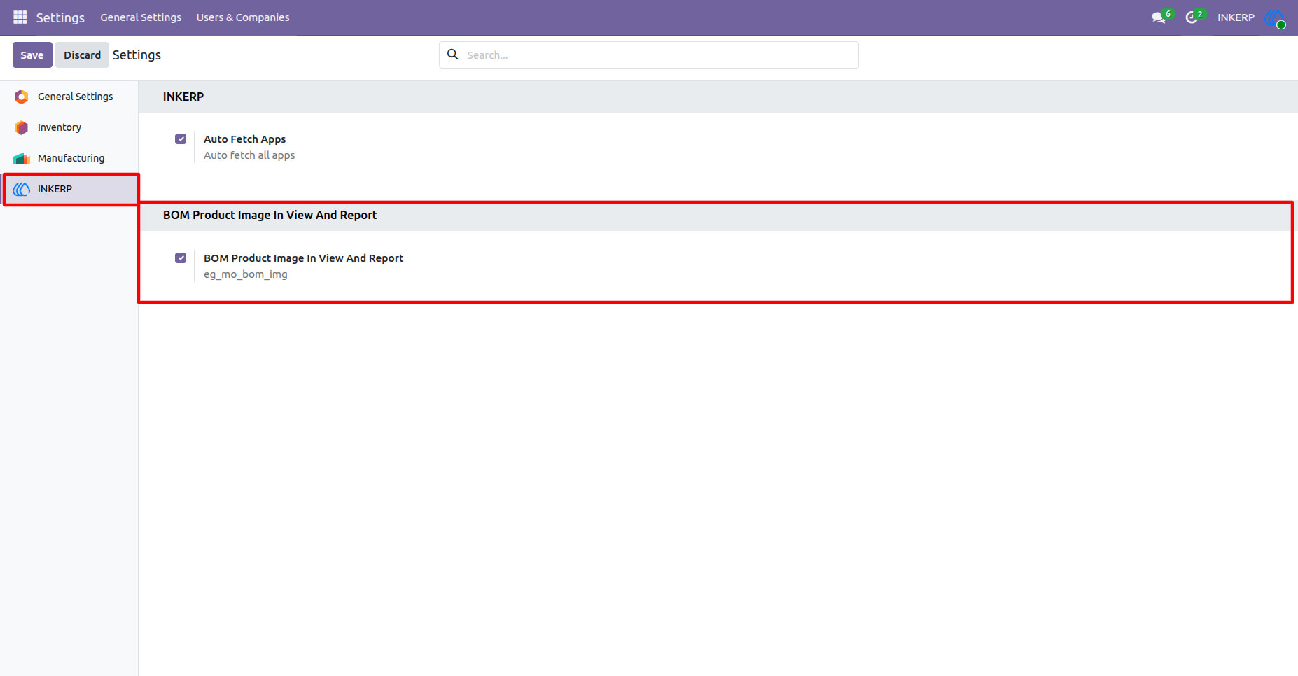Click the General Settings hexagon icon
Image resolution: width=1298 pixels, height=676 pixels.
click(x=22, y=97)
